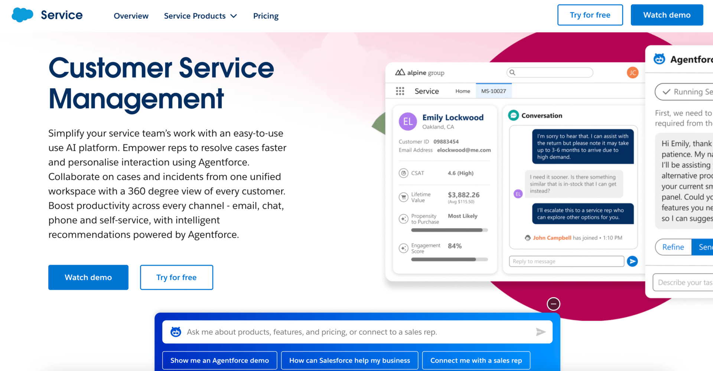
Task: Expand Propensity to Purchase details
Action: coord(404,219)
